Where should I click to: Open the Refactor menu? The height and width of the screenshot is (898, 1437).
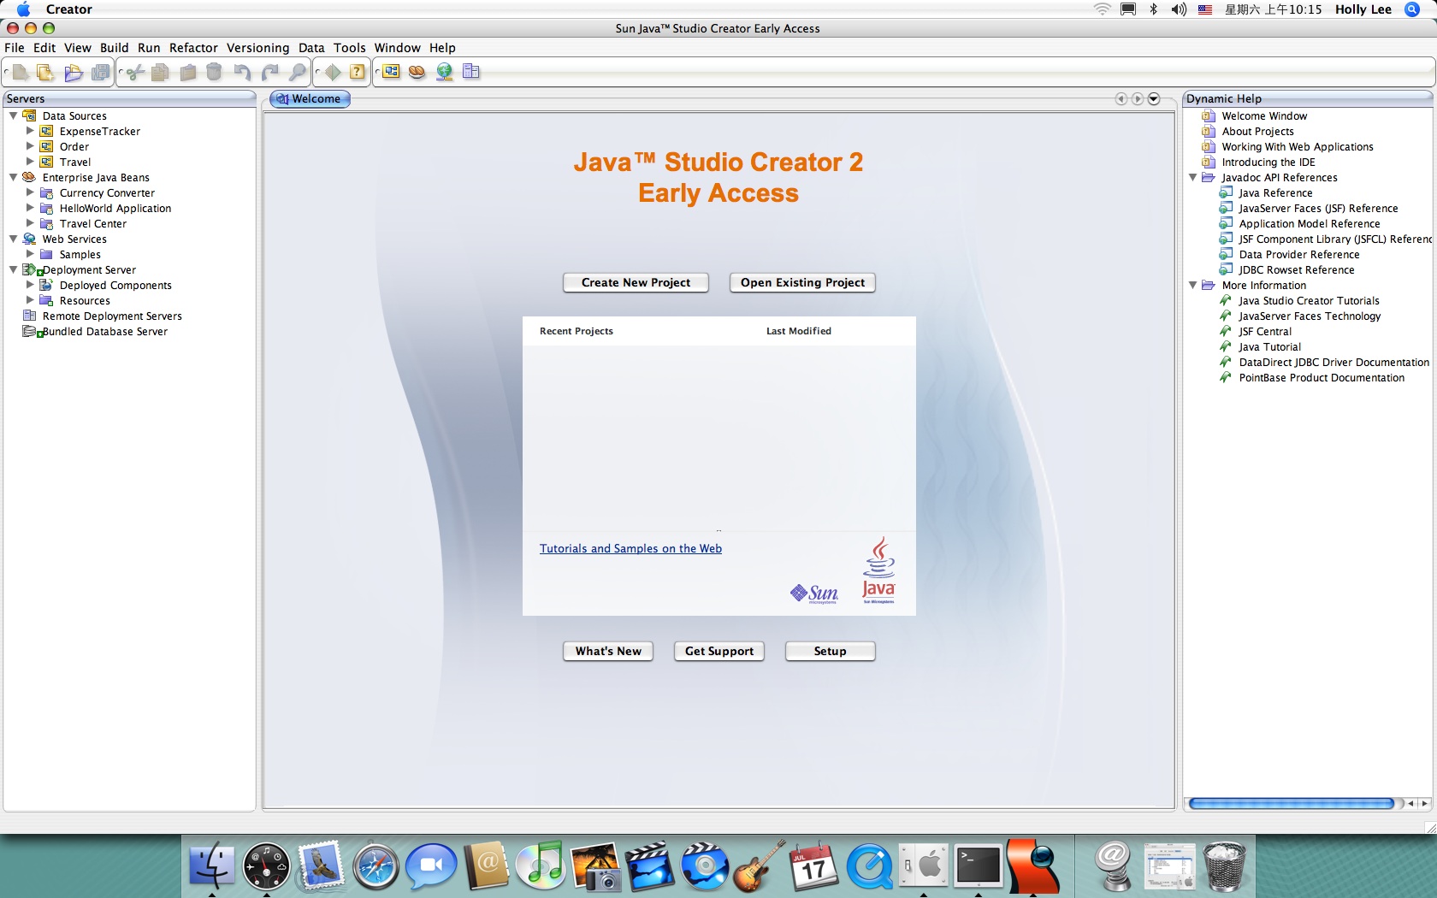click(193, 48)
